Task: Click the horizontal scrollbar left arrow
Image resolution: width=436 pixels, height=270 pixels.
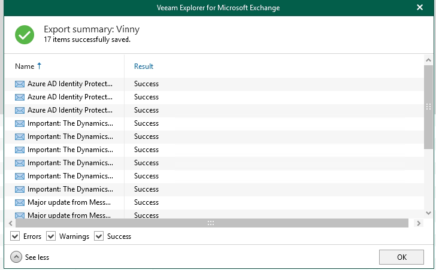Action: tap(11, 223)
